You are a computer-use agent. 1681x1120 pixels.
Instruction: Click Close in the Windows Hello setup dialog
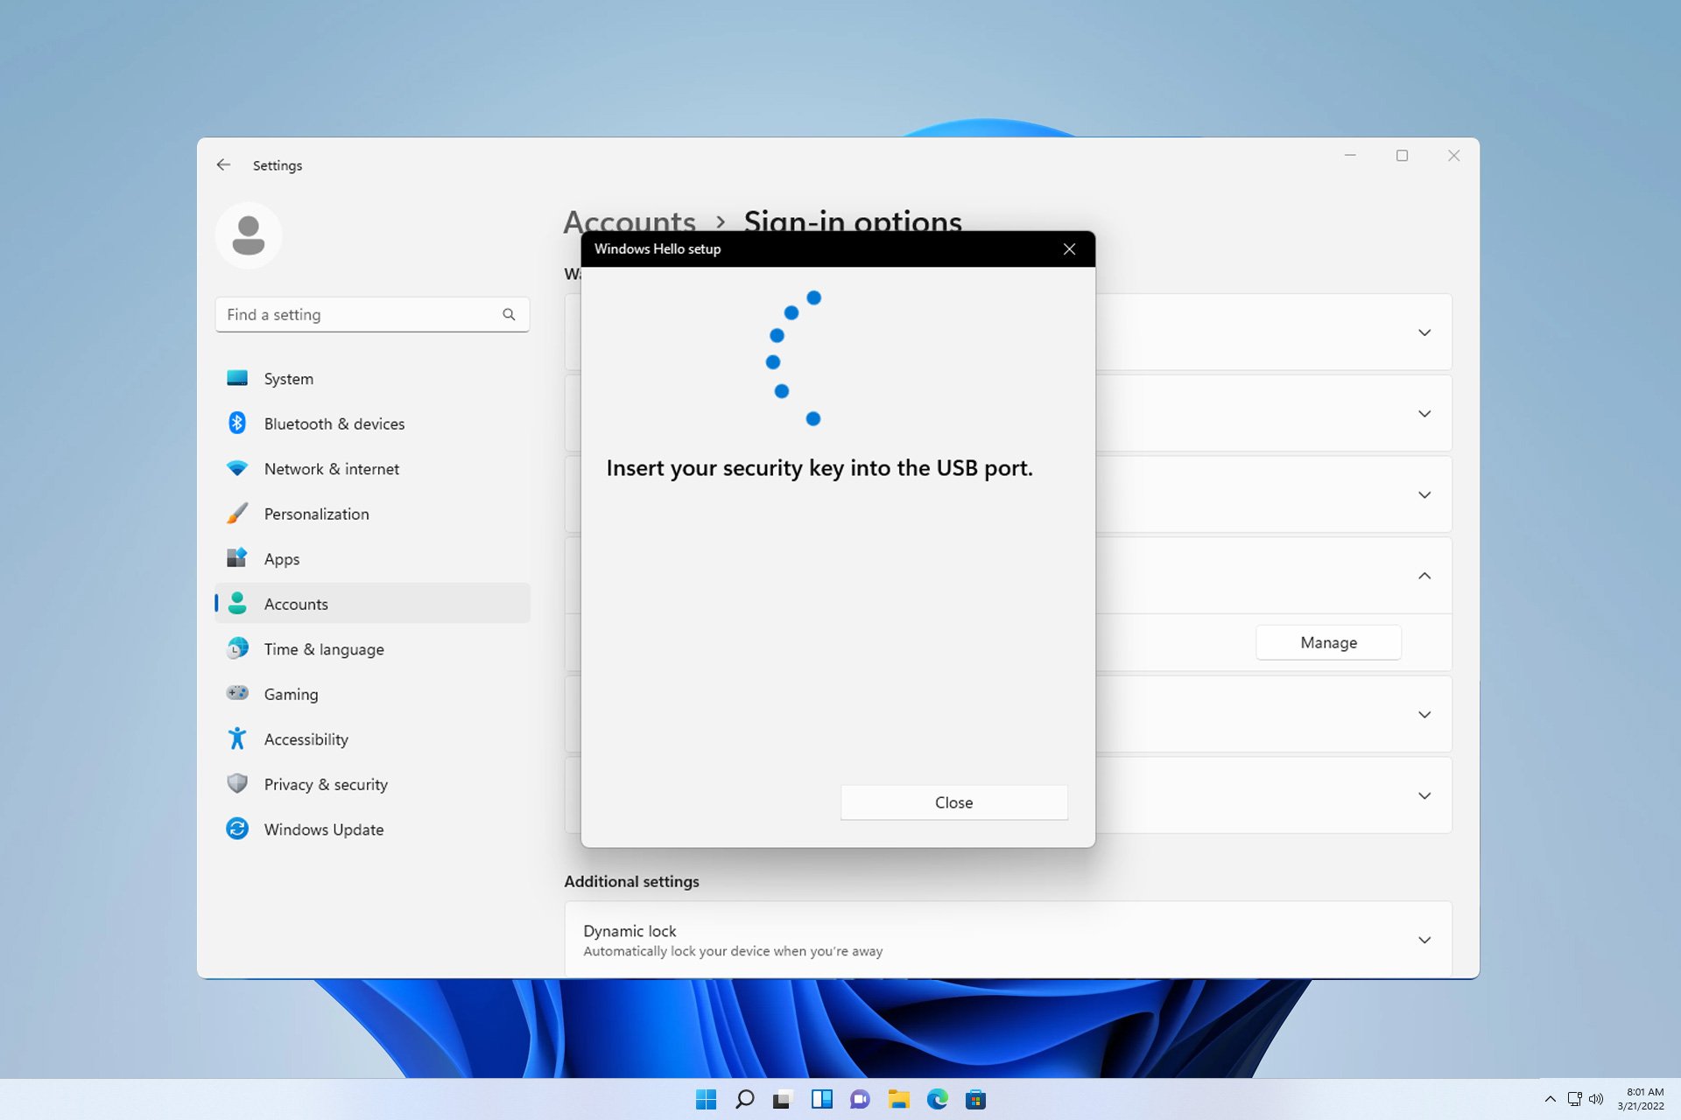pyautogui.click(x=953, y=802)
